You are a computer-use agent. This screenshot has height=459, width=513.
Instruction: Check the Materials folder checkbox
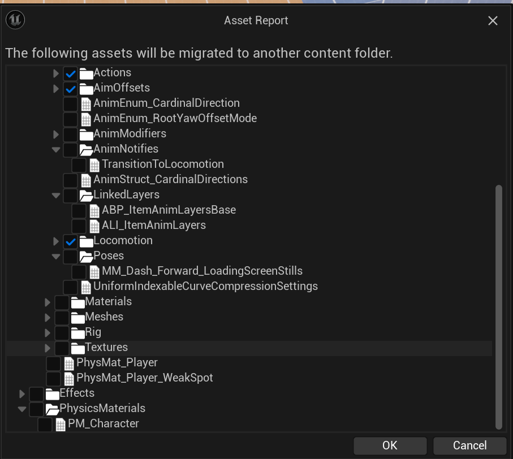(x=62, y=302)
